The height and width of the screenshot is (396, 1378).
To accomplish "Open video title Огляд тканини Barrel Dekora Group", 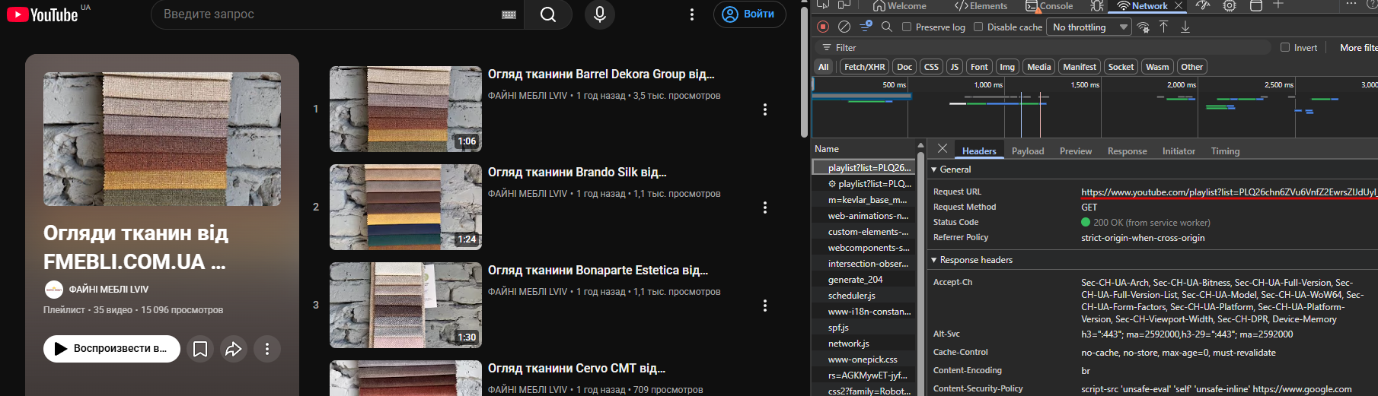I will 601,74.
